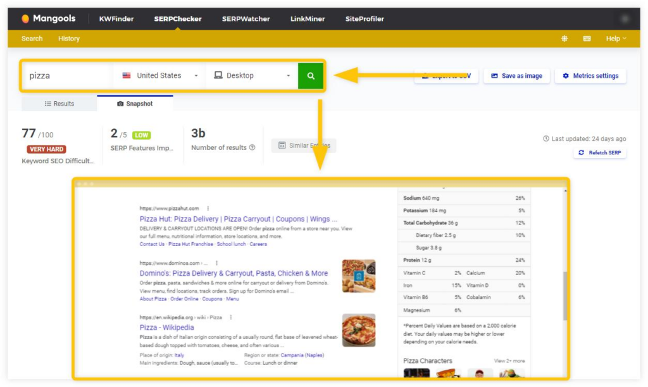
Task: Click the Mangools logo
Action: tap(48, 18)
